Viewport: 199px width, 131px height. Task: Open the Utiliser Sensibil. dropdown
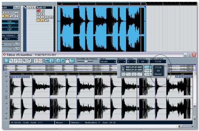[107, 62]
